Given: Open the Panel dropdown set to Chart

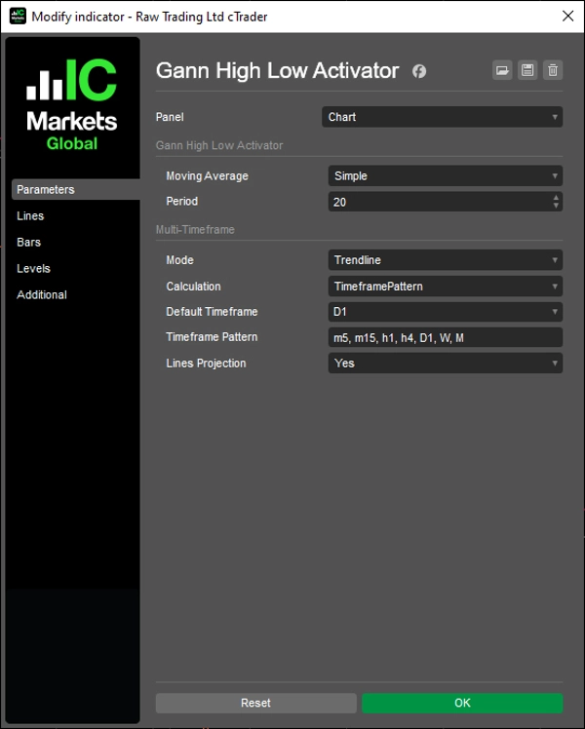Looking at the screenshot, I should coord(442,117).
